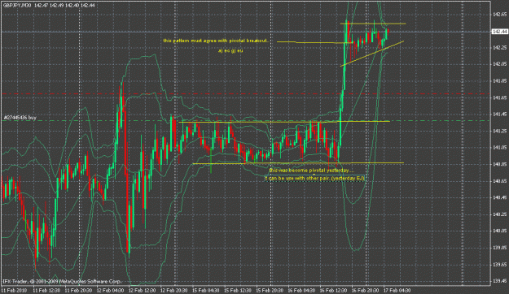Screen dimensions: 509x294
Task: Select the yellow range-top line near 141.35
Action: pos(284,122)
